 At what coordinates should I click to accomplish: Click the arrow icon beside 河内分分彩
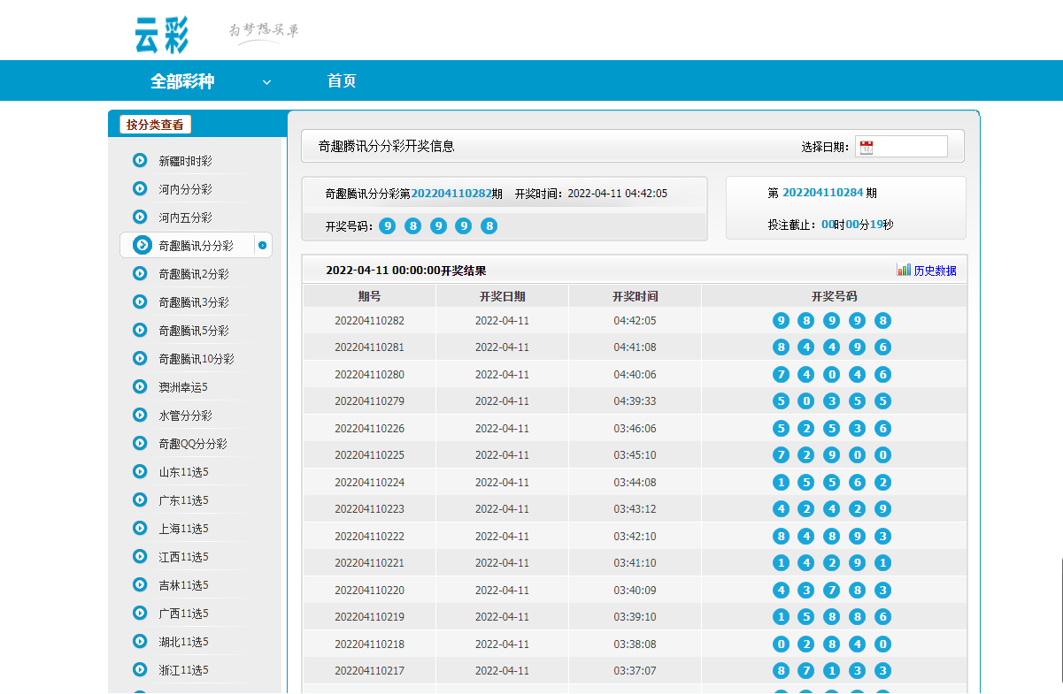[x=140, y=188]
